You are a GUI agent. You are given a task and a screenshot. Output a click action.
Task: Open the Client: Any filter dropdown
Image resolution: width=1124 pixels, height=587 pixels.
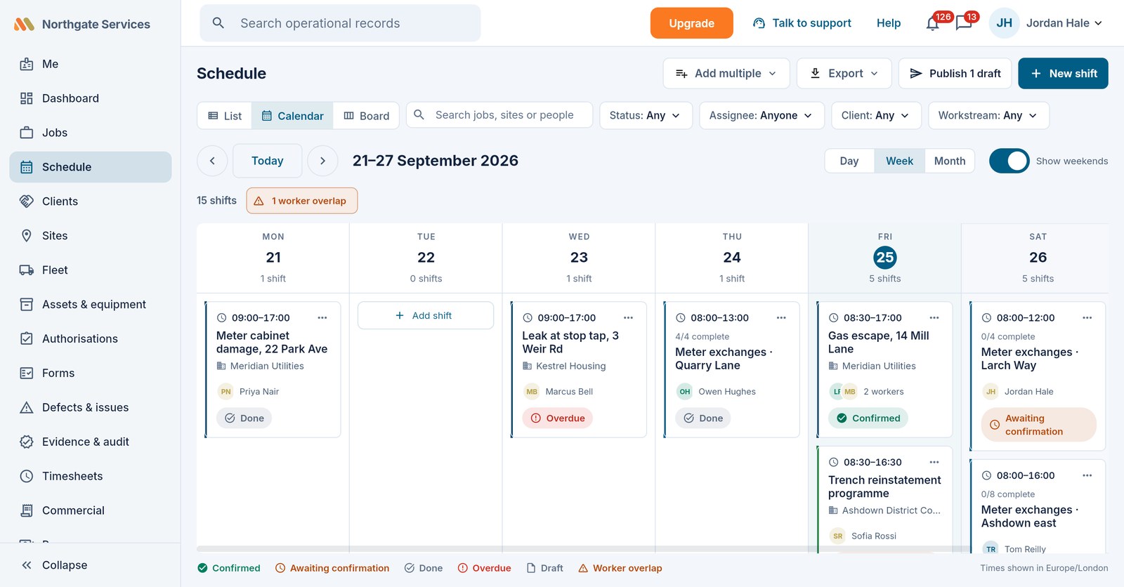876,115
